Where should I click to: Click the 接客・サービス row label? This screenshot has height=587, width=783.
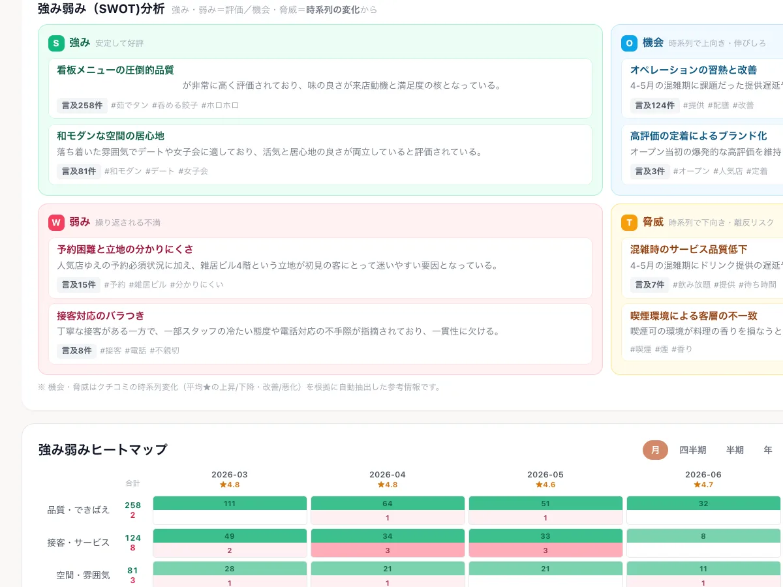coord(79,543)
